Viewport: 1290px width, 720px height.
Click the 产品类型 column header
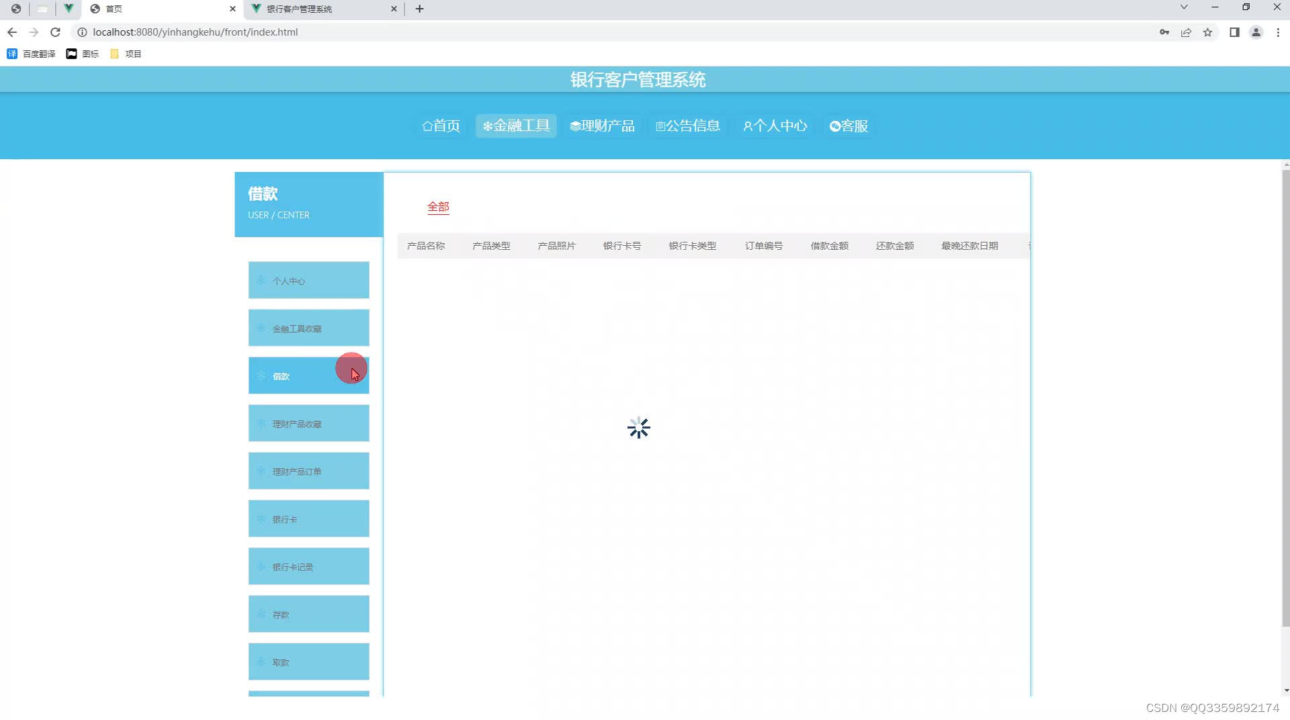click(491, 246)
